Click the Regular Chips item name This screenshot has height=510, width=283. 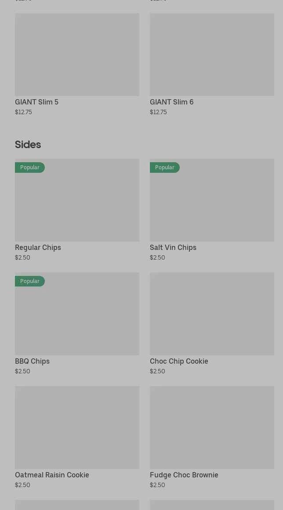coord(38,247)
